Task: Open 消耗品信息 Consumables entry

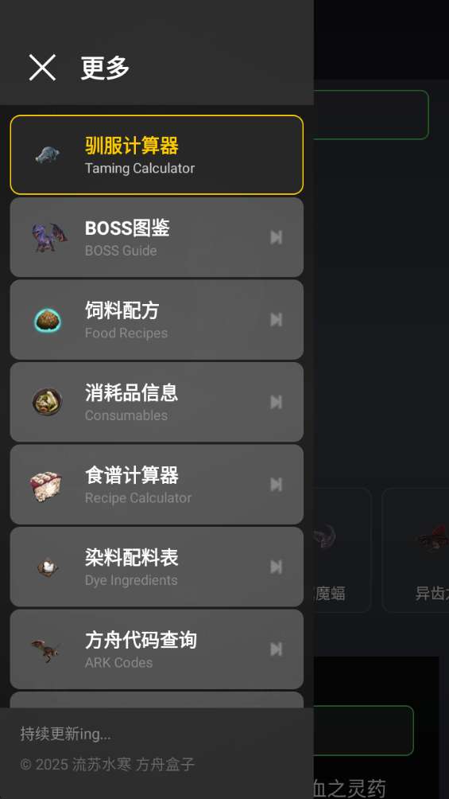Action: (157, 403)
